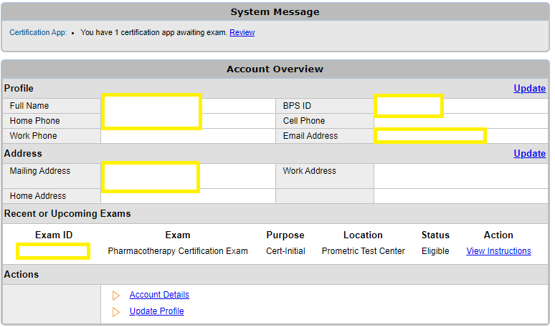
Task: Click the empty Work Phone value cell
Action: tap(188, 136)
